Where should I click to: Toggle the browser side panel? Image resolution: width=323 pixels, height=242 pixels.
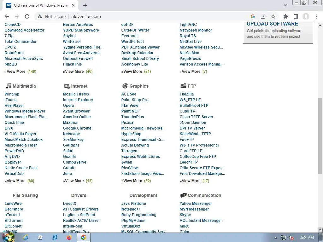point(296,16)
